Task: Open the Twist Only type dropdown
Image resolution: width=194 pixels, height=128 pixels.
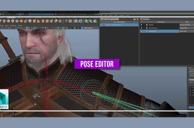Action: pos(186,31)
